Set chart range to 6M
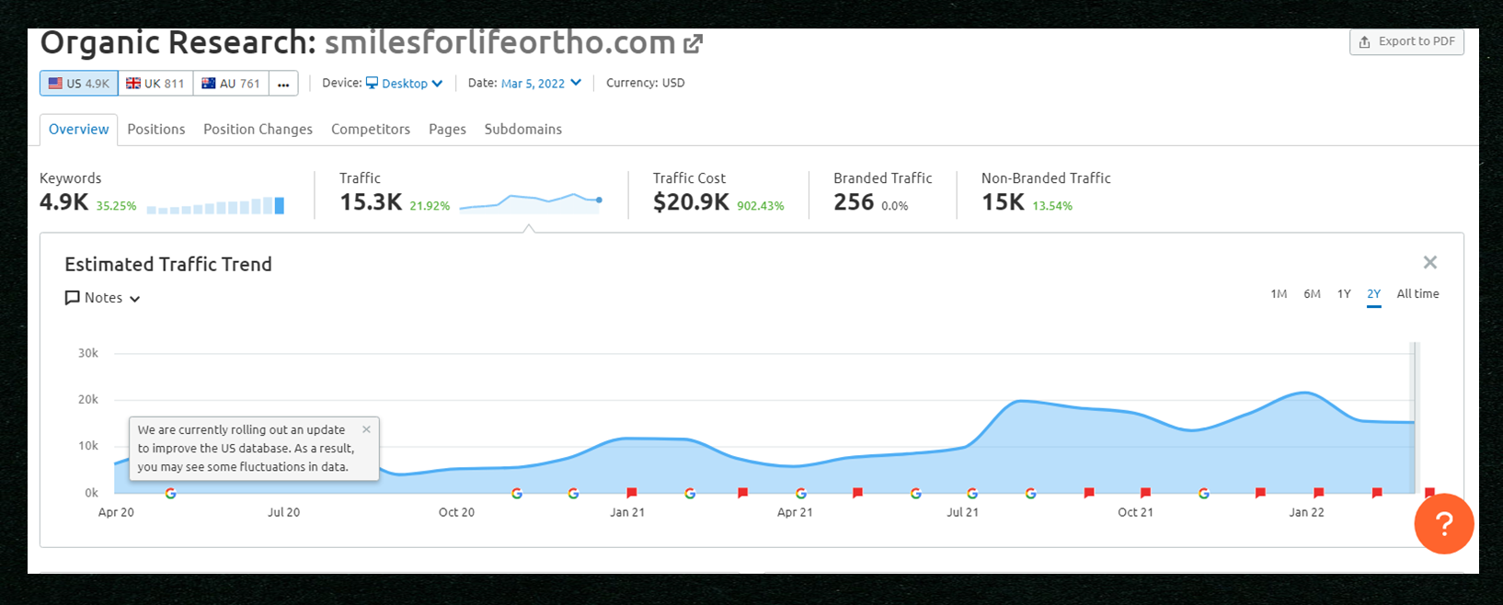The image size is (1503, 605). point(1312,294)
